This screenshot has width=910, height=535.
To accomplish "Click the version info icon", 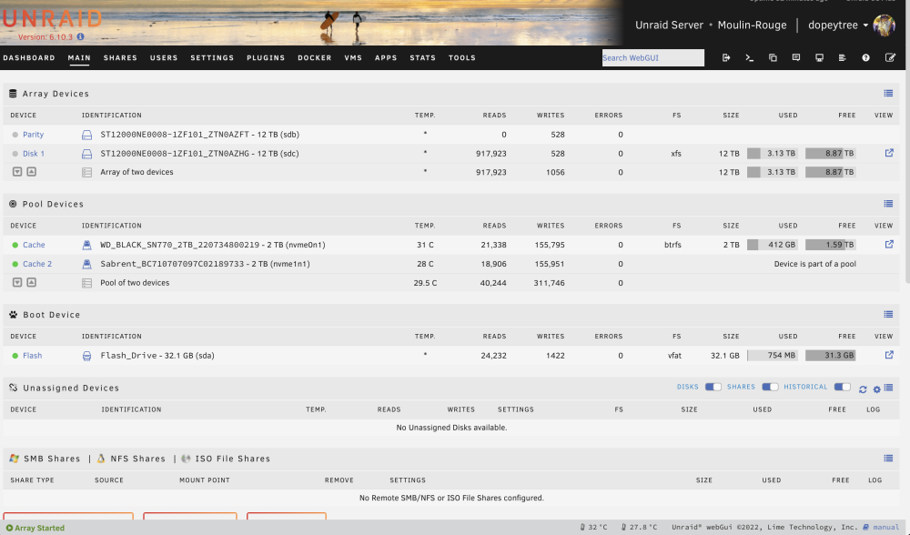I will pyautogui.click(x=80, y=36).
